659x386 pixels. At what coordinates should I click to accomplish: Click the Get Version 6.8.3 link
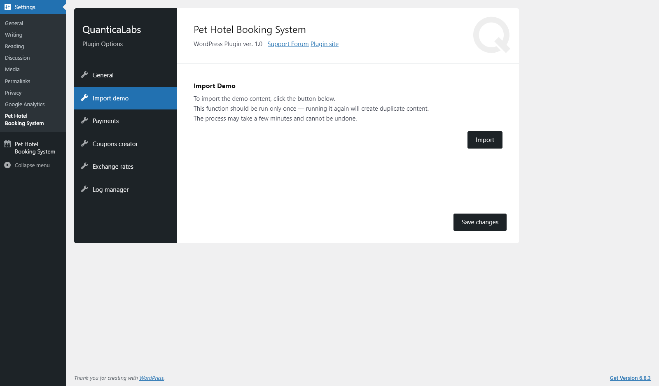pyautogui.click(x=630, y=378)
